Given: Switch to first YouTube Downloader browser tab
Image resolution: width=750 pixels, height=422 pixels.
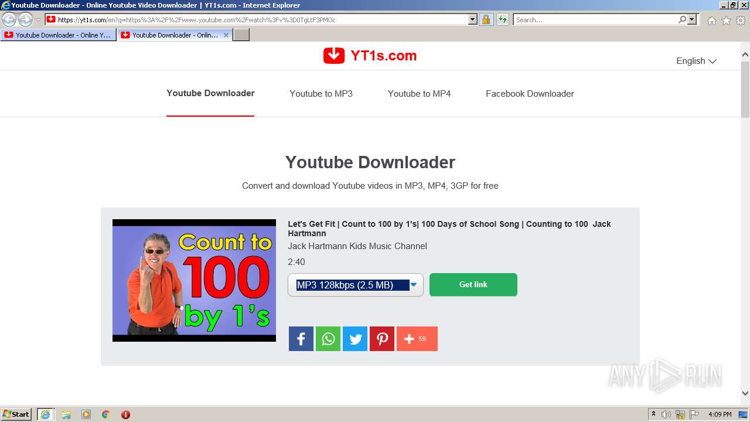Looking at the screenshot, I should [57, 35].
